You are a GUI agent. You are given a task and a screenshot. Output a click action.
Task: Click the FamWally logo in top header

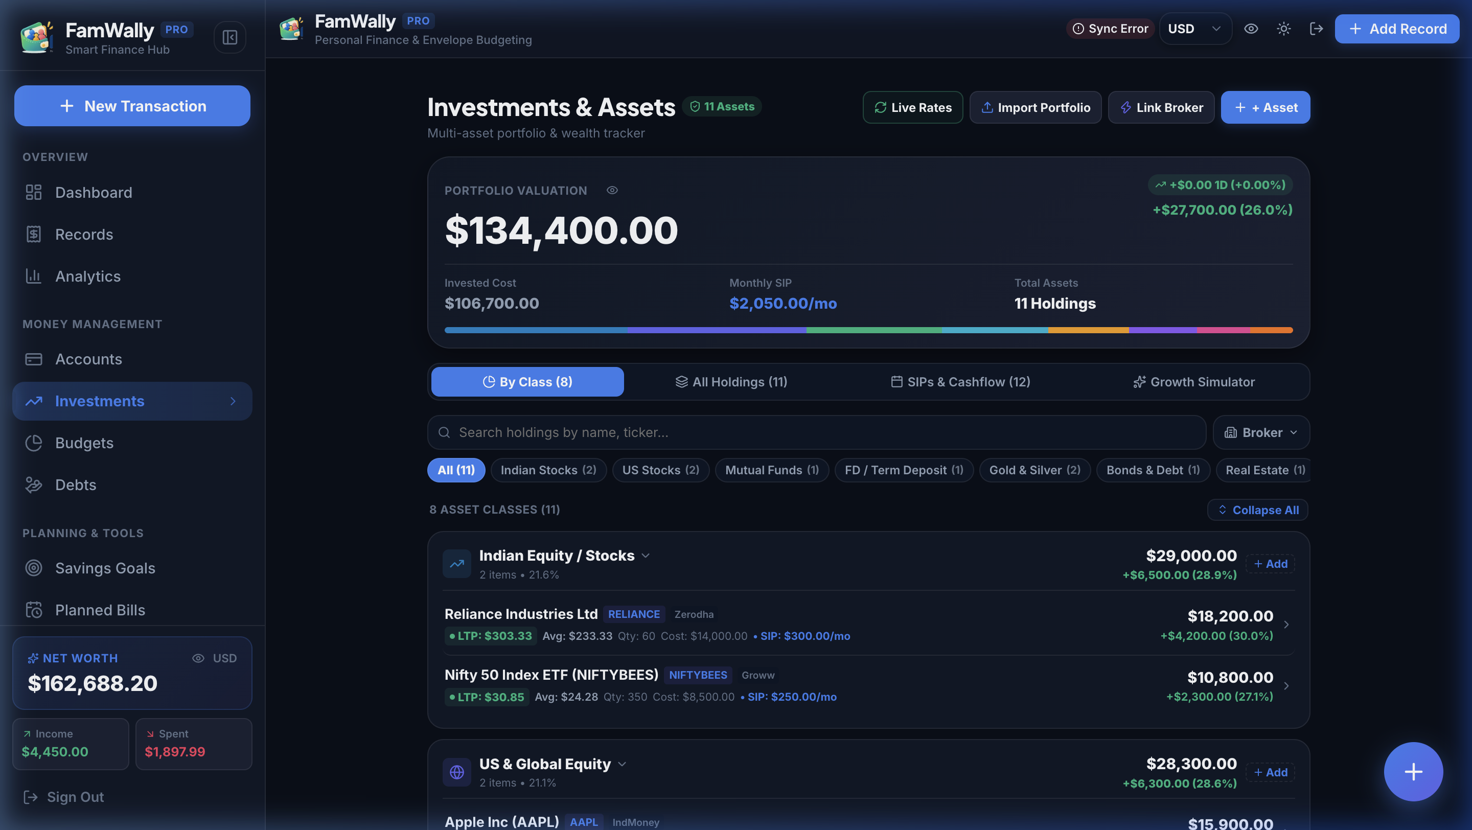(x=291, y=29)
